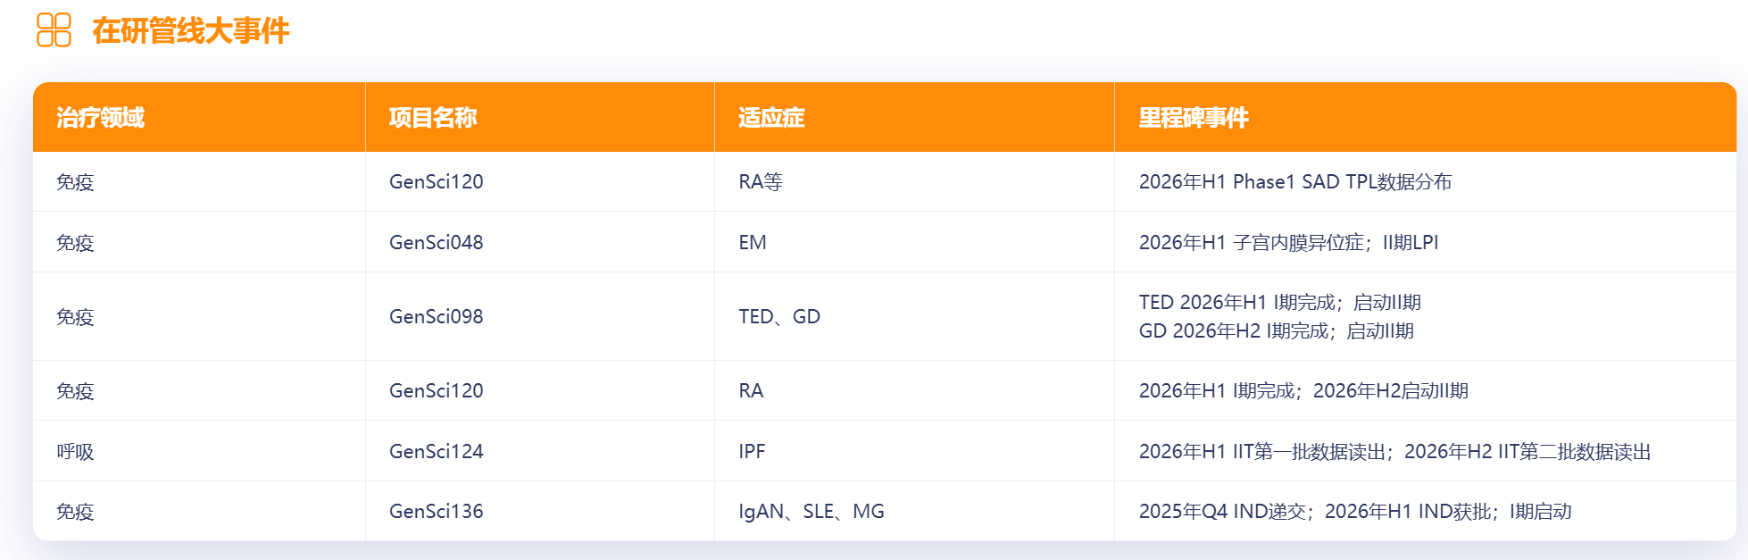The width and height of the screenshot is (1748, 560).
Task: Click the orange four-square grid icon
Action: 54,29
